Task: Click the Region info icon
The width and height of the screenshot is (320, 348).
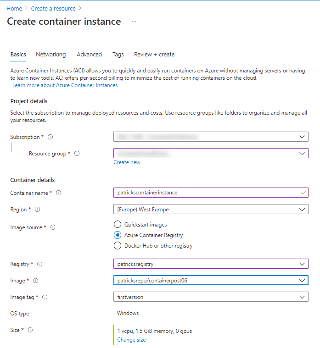Action: pyautogui.click(x=38, y=210)
